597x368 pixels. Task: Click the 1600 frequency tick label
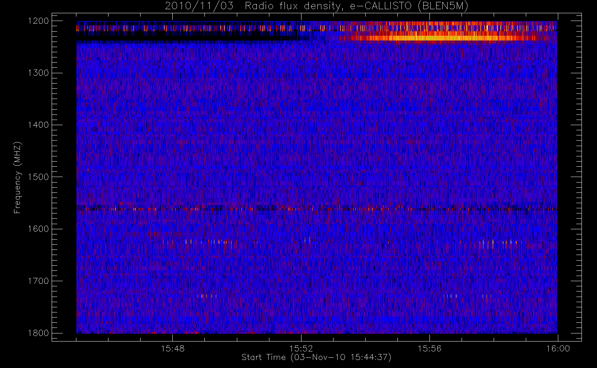(38, 229)
